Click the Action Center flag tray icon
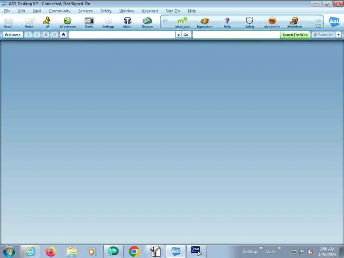This screenshot has height=258, width=344. (x=302, y=252)
